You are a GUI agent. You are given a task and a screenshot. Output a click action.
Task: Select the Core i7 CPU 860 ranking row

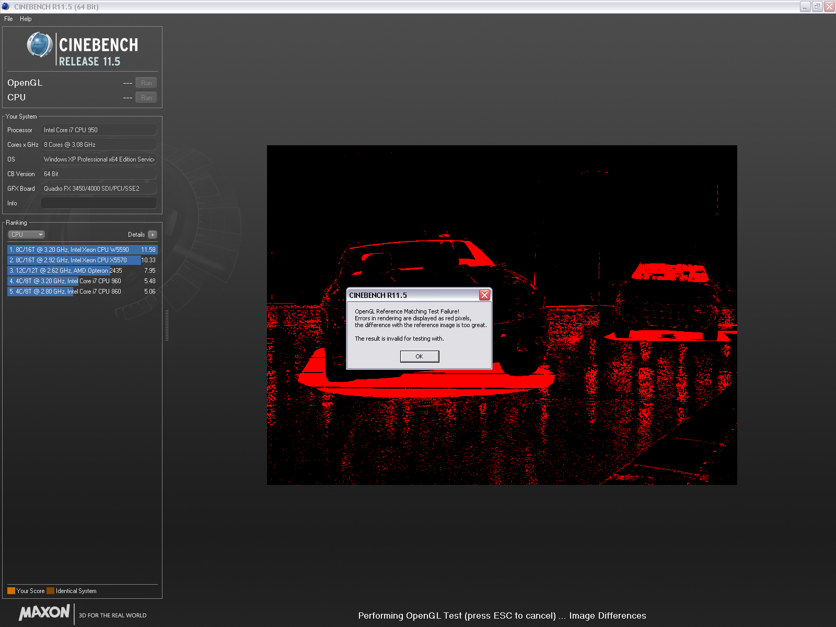[82, 292]
